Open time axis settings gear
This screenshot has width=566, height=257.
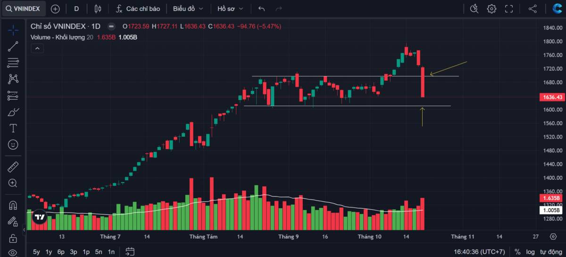pos(553,236)
